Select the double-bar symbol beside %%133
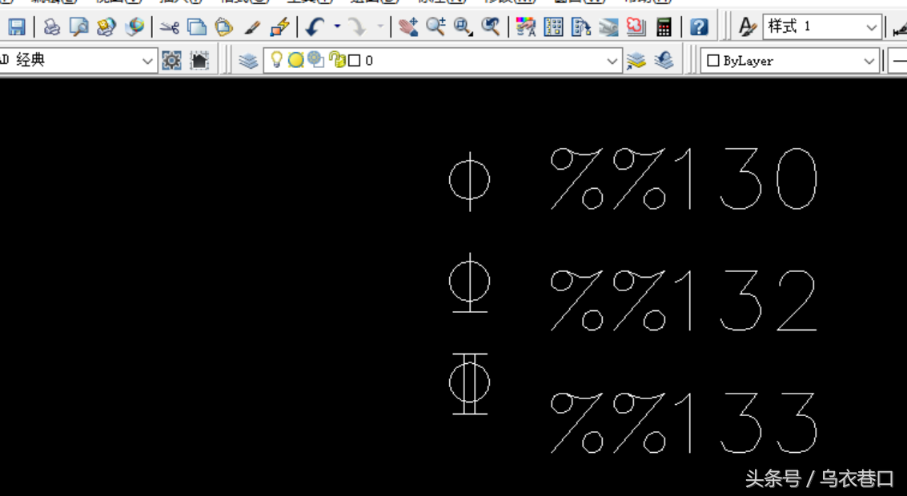Viewport: 907px width, 496px height. pyautogui.click(x=470, y=384)
